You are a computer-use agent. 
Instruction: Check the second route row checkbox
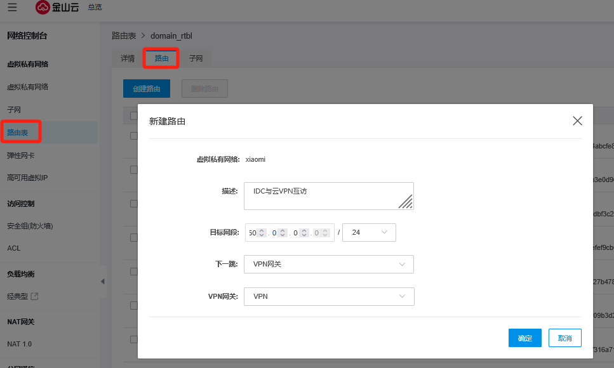[x=133, y=169]
